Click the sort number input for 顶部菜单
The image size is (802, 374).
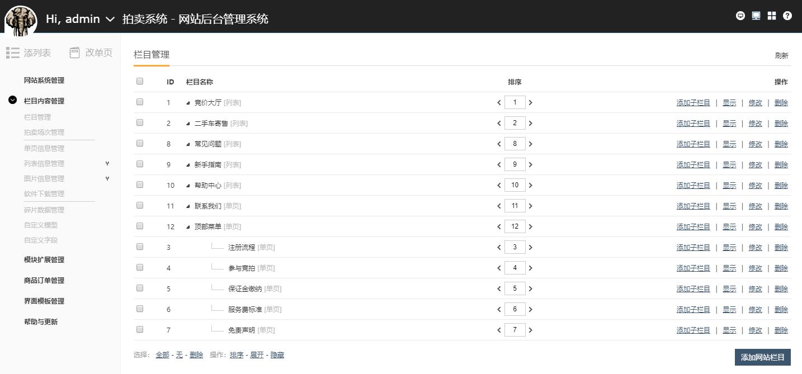[515, 226]
